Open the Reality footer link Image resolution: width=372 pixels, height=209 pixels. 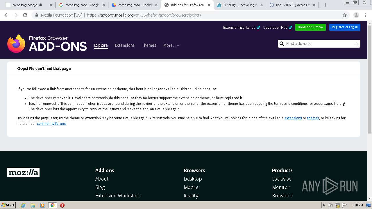pyautogui.click(x=191, y=196)
